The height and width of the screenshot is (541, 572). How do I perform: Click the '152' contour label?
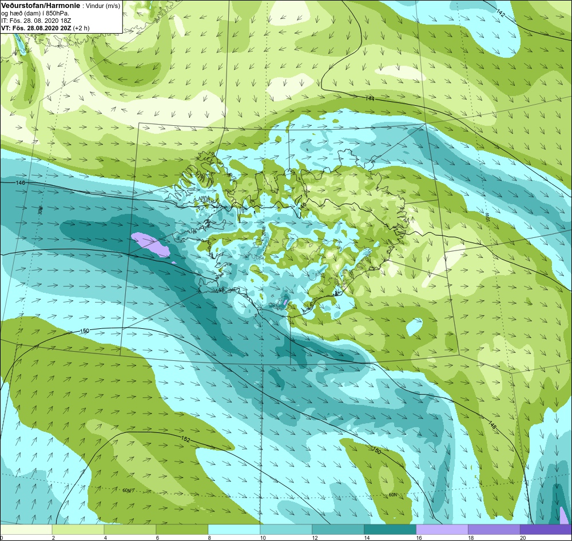click(186, 440)
